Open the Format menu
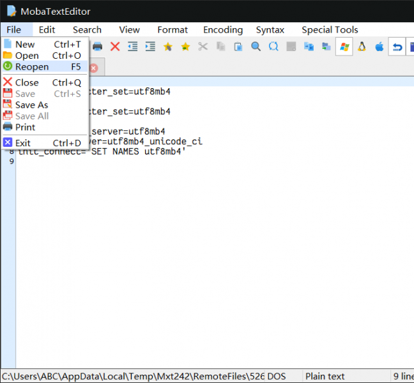 (x=172, y=30)
